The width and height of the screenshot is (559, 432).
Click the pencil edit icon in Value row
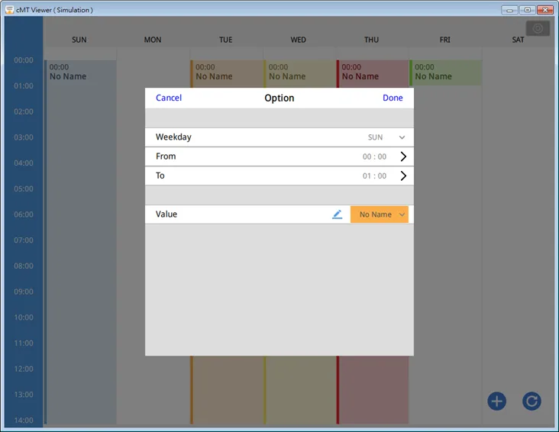click(337, 214)
